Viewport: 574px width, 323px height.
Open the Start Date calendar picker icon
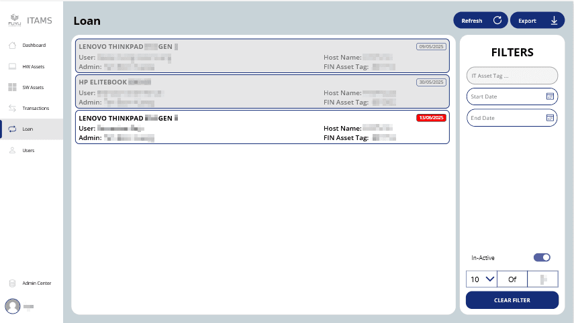[549, 96]
